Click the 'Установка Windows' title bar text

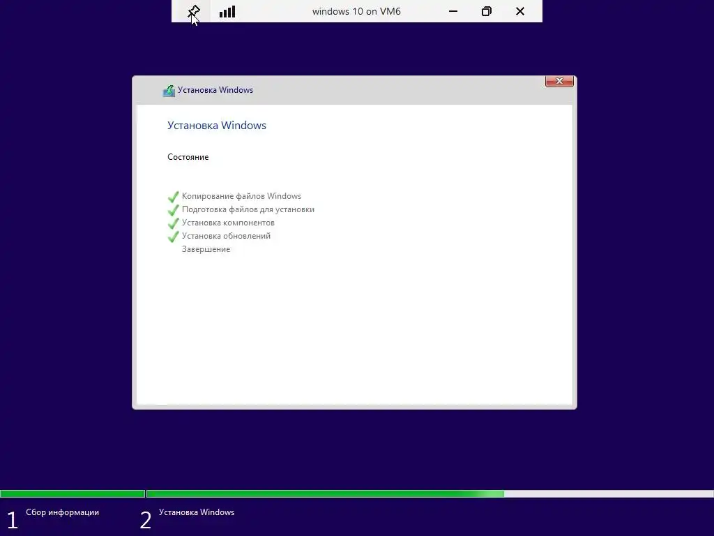(x=215, y=90)
